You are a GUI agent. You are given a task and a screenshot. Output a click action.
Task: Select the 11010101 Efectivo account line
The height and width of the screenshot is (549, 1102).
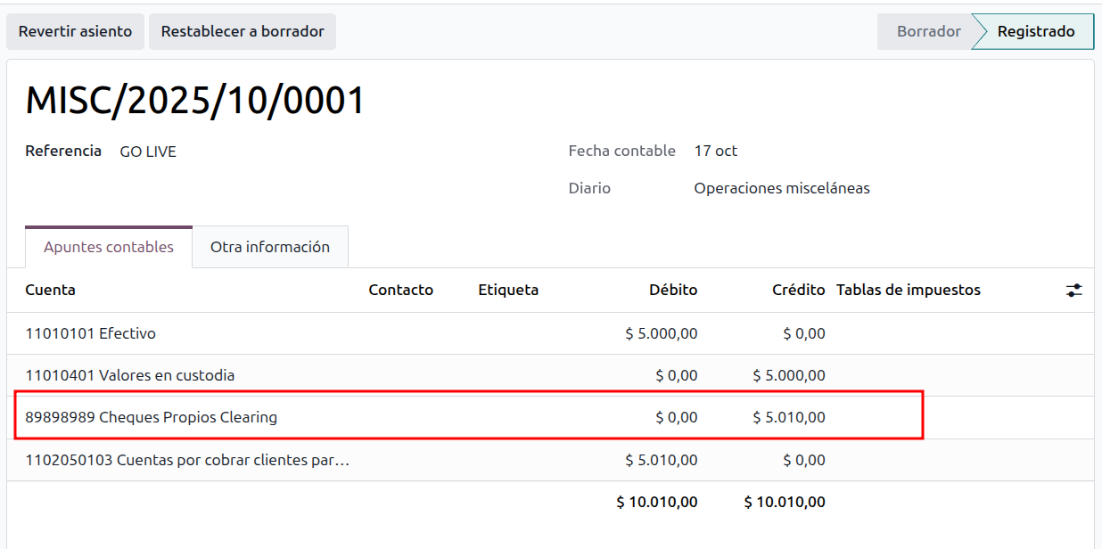pyautogui.click(x=90, y=333)
